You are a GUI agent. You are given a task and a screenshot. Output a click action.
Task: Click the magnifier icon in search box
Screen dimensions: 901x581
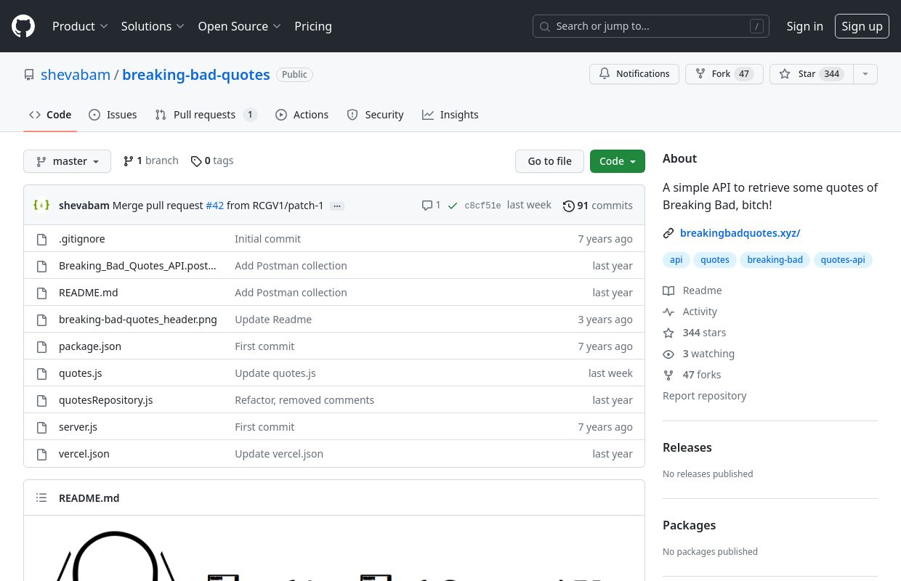click(545, 26)
